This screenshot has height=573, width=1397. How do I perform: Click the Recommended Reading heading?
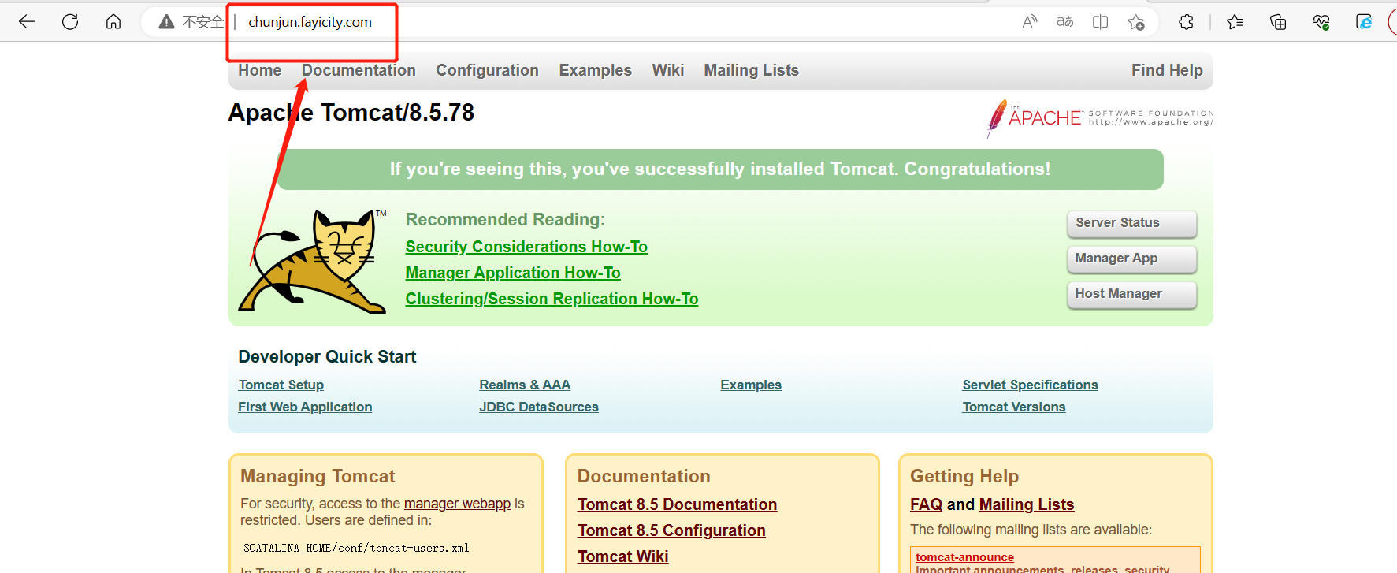[x=505, y=220]
